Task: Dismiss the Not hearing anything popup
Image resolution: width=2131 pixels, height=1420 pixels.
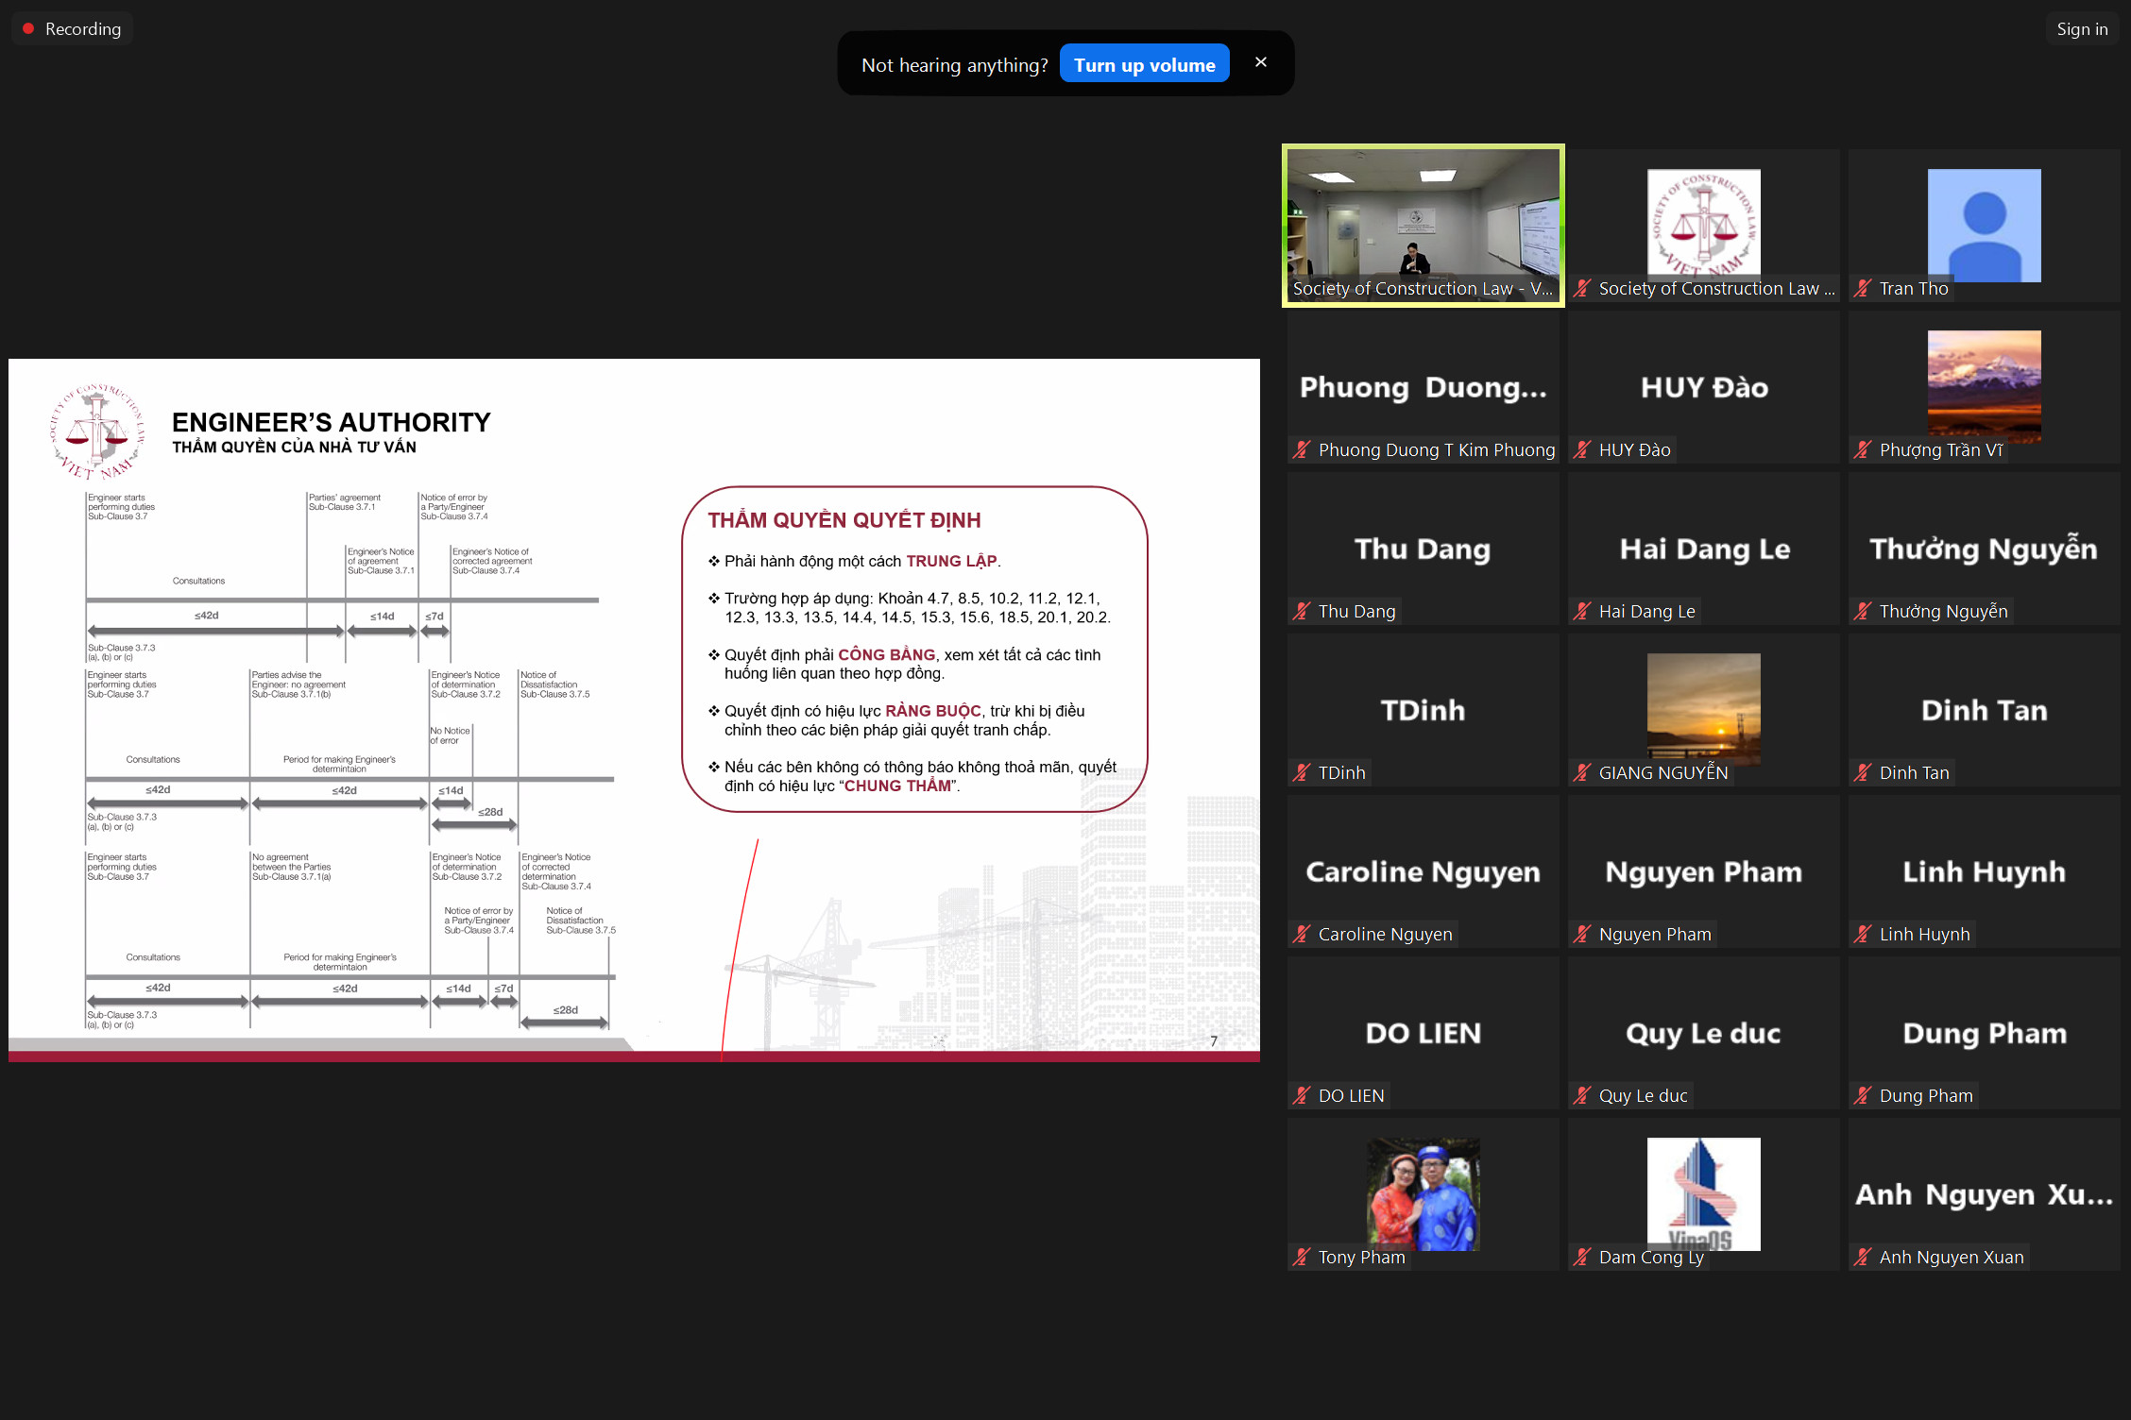Action: [x=1260, y=62]
